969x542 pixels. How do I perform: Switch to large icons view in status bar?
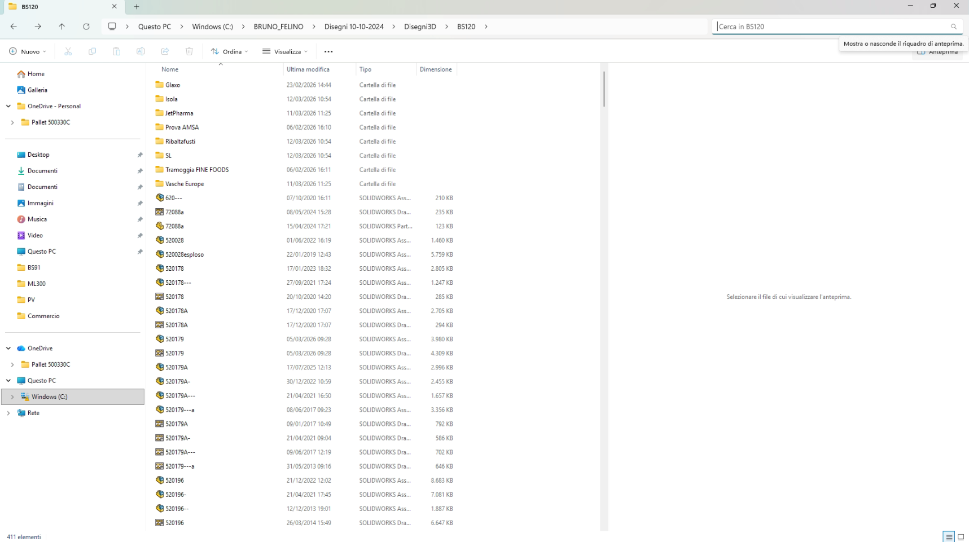(961, 537)
